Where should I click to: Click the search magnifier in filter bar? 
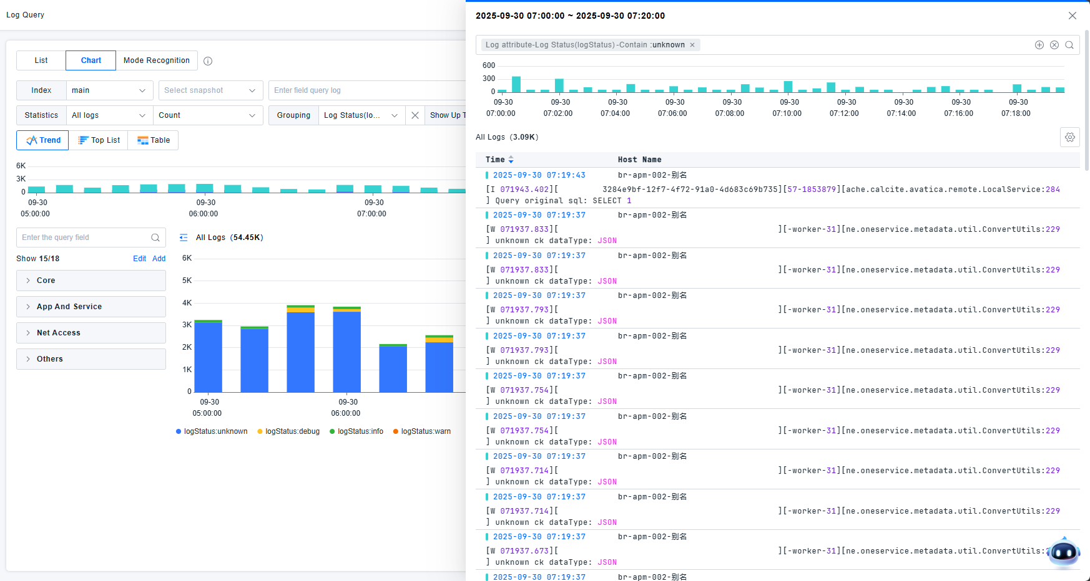[x=1069, y=45]
